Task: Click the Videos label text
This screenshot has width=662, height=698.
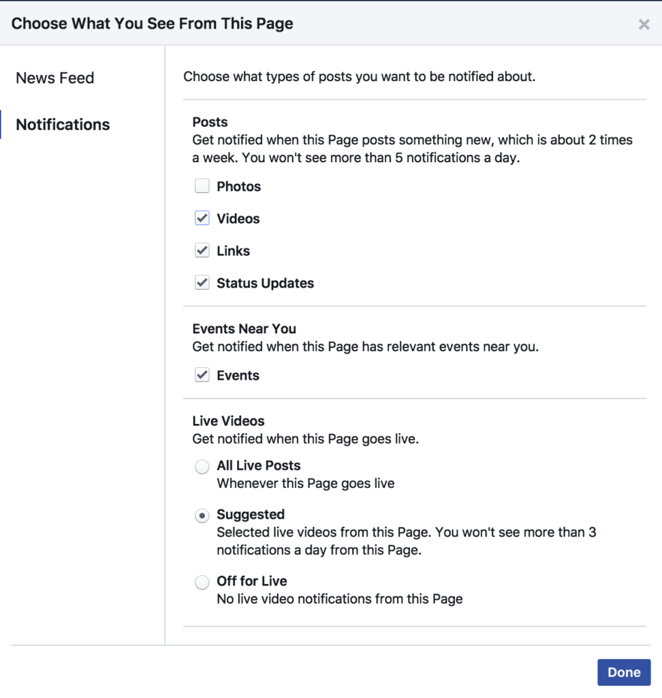Action: (238, 218)
